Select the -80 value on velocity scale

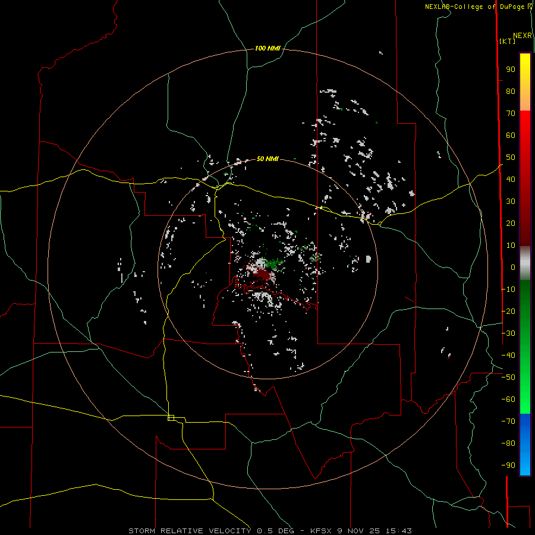pos(508,443)
